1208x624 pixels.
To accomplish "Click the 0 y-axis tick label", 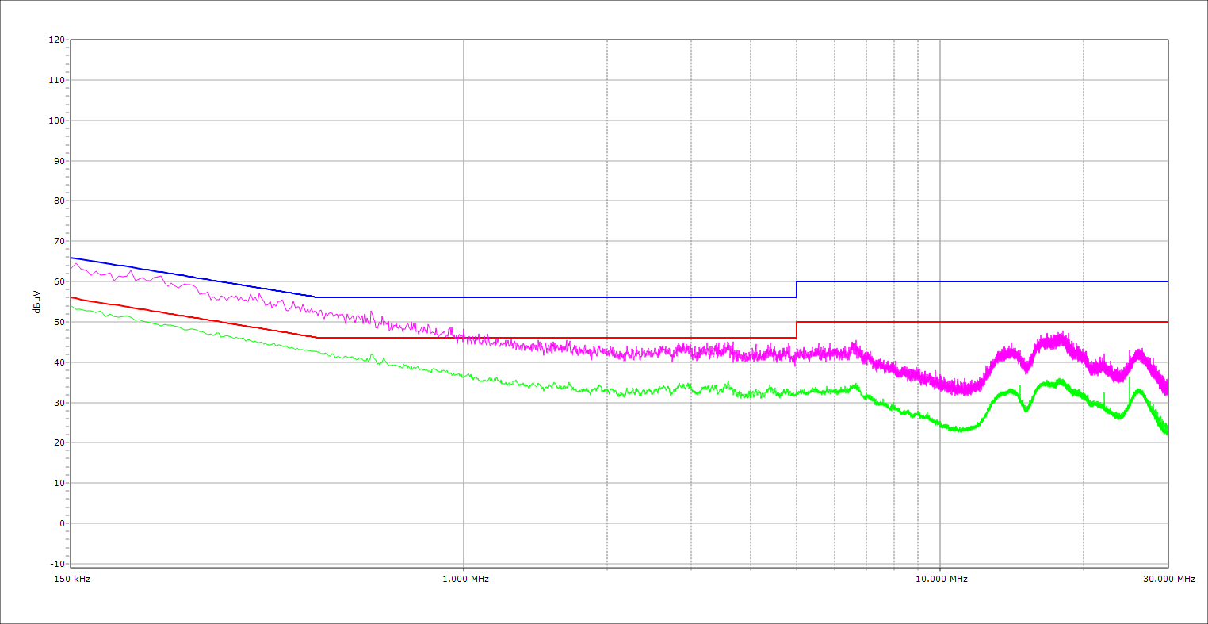I will (x=61, y=523).
